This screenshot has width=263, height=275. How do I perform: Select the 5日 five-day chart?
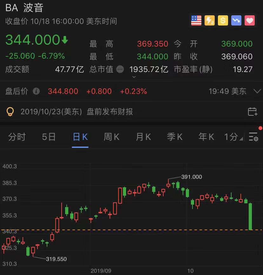[x=48, y=137]
